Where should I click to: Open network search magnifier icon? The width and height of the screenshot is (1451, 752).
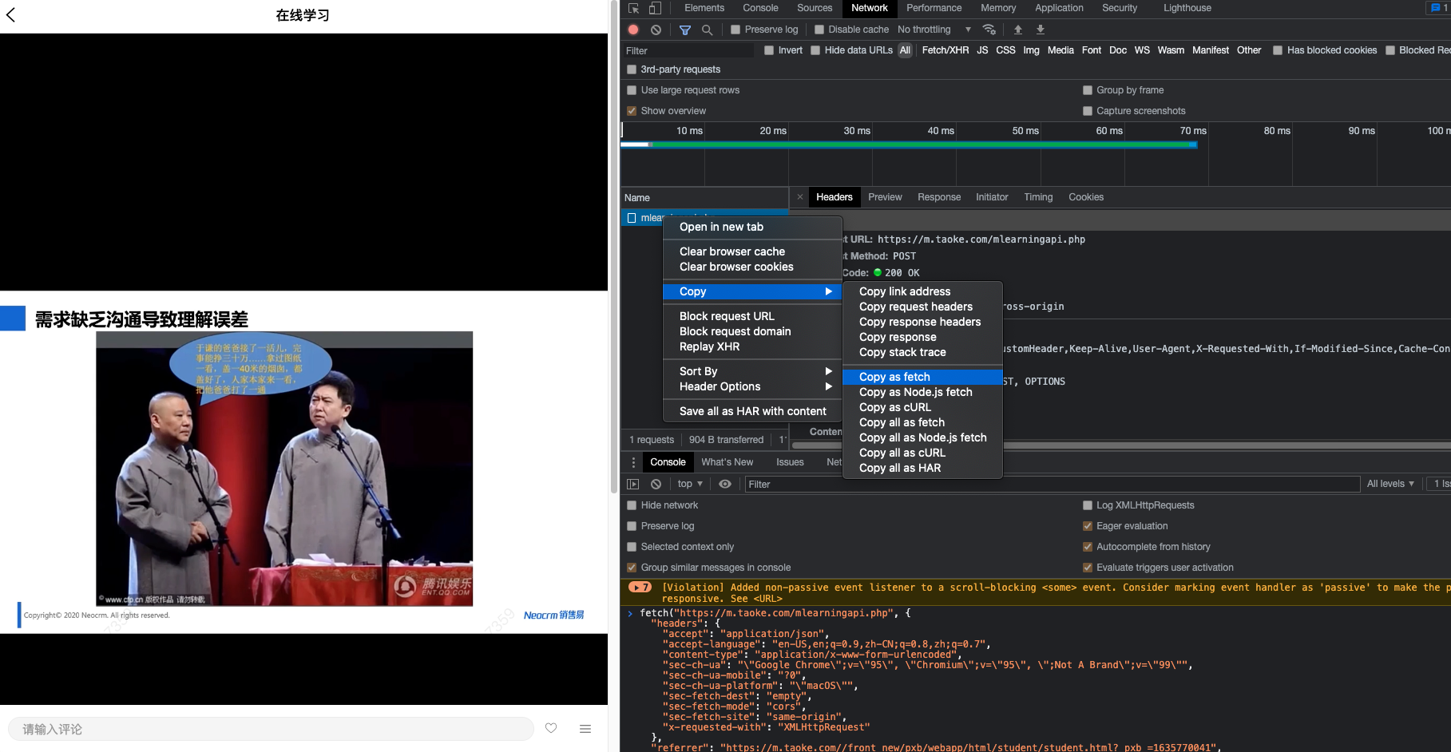point(707,30)
